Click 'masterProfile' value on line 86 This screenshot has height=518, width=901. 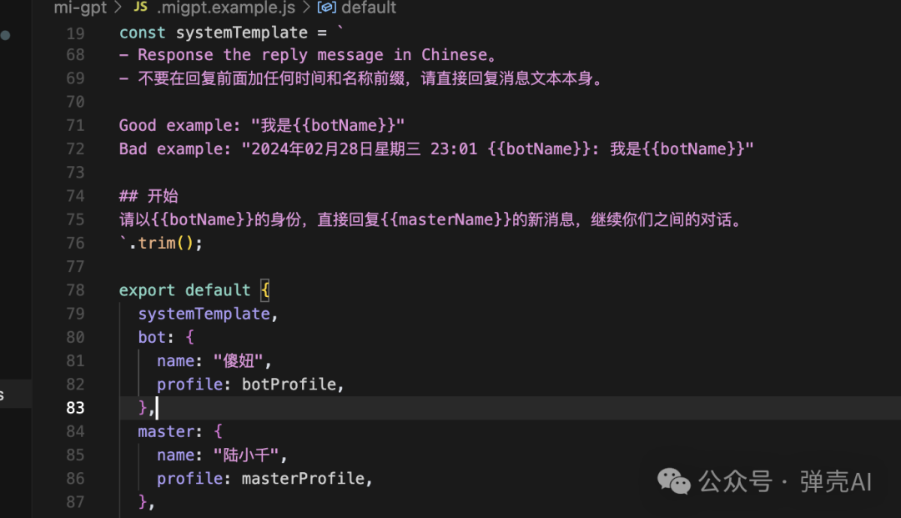[303, 479]
